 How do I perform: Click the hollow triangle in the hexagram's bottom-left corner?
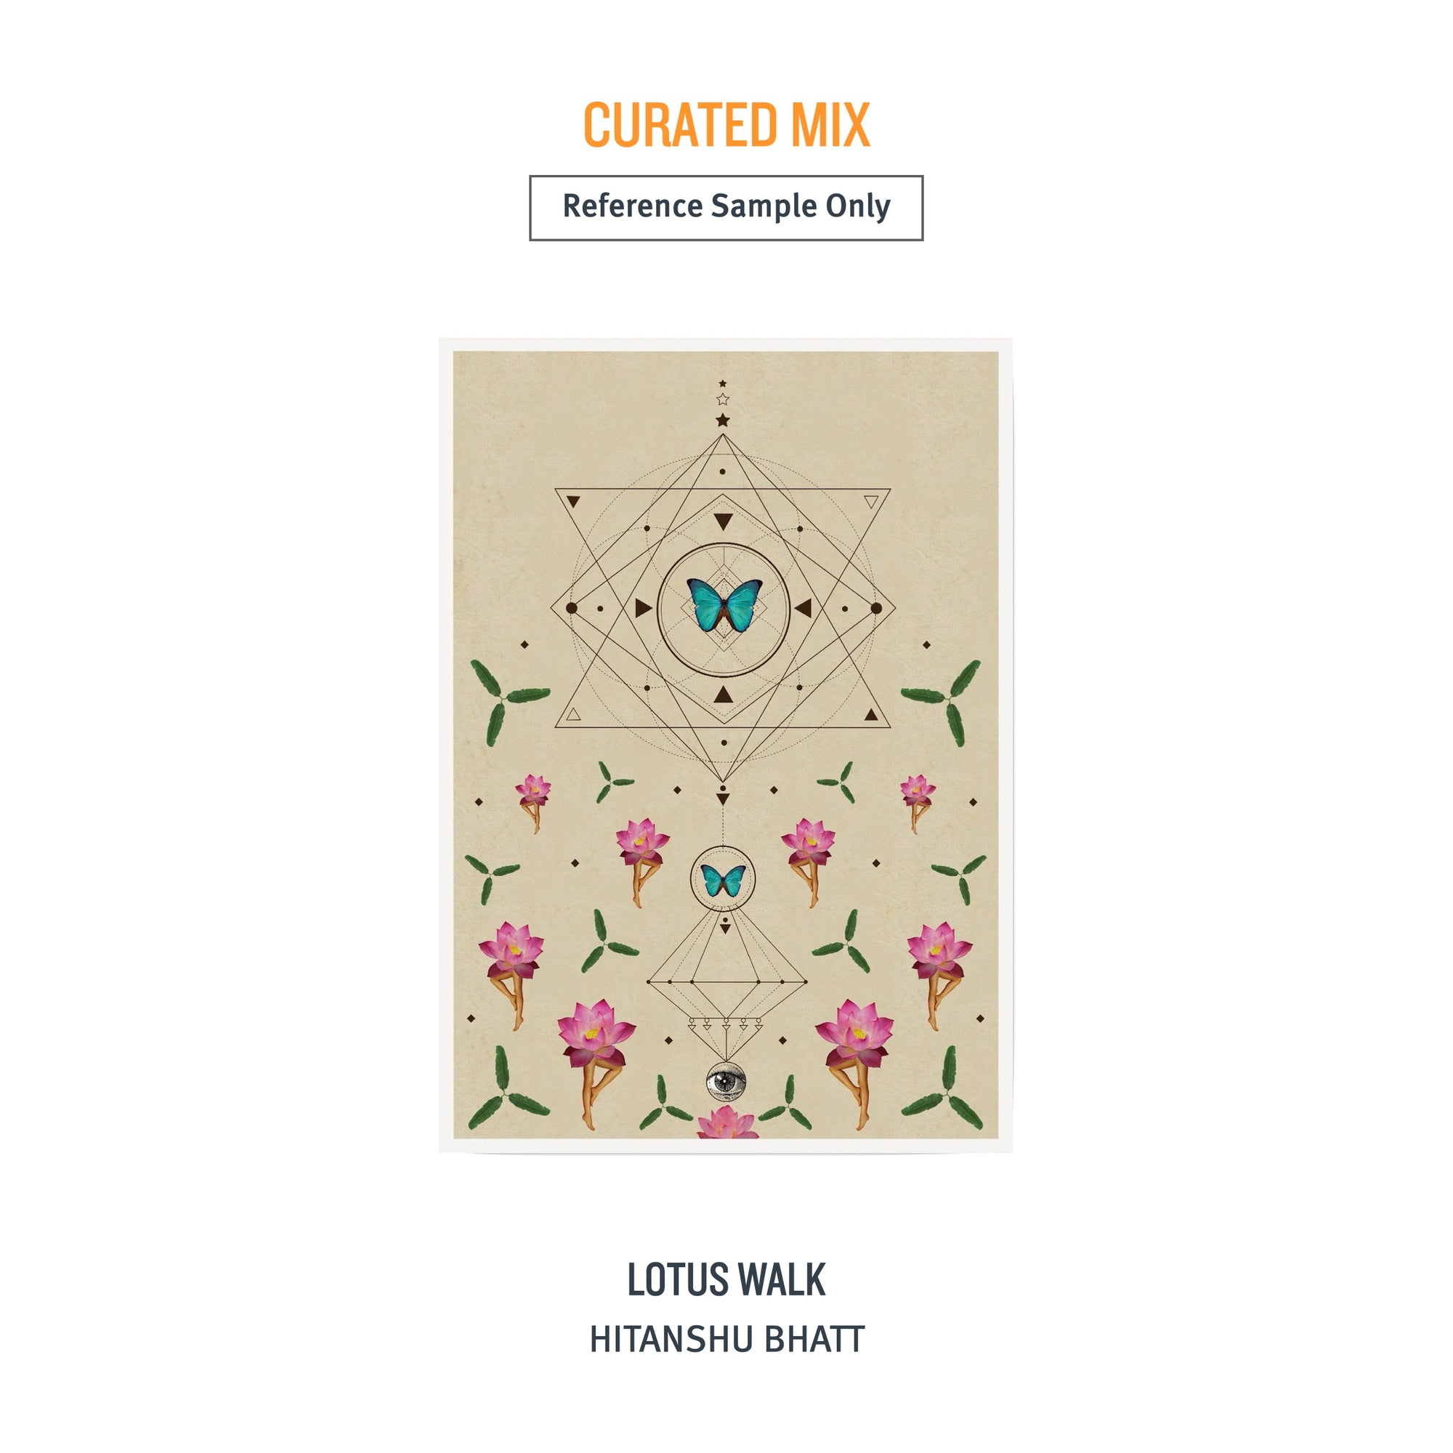(573, 713)
